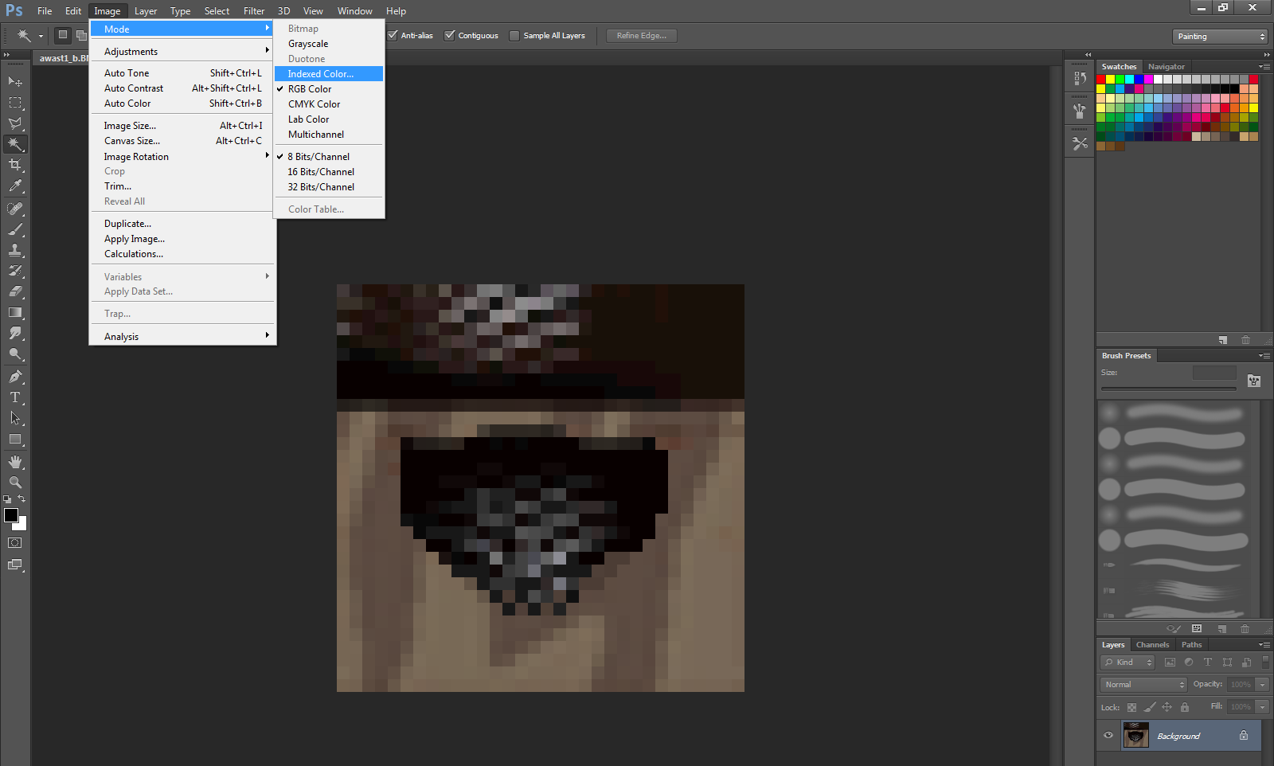Open the Opacity slider dropdown arrow
Image resolution: width=1274 pixels, height=766 pixels.
pos(1262,685)
